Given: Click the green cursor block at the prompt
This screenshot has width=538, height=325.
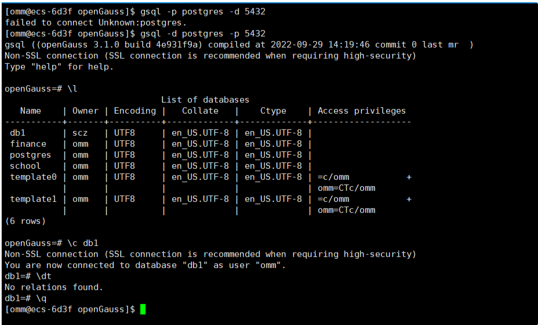Looking at the screenshot, I should click(x=143, y=309).
